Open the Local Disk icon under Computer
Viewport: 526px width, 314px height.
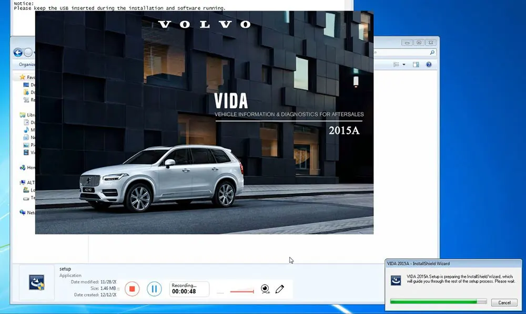pyautogui.click(x=26, y=190)
